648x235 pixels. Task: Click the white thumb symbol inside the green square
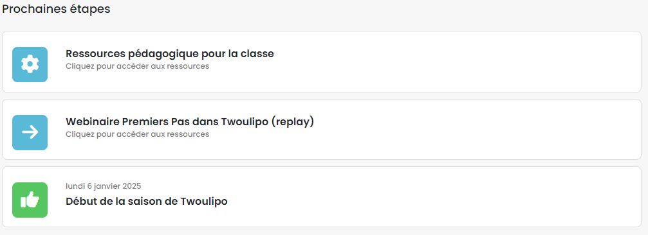point(30,200)
